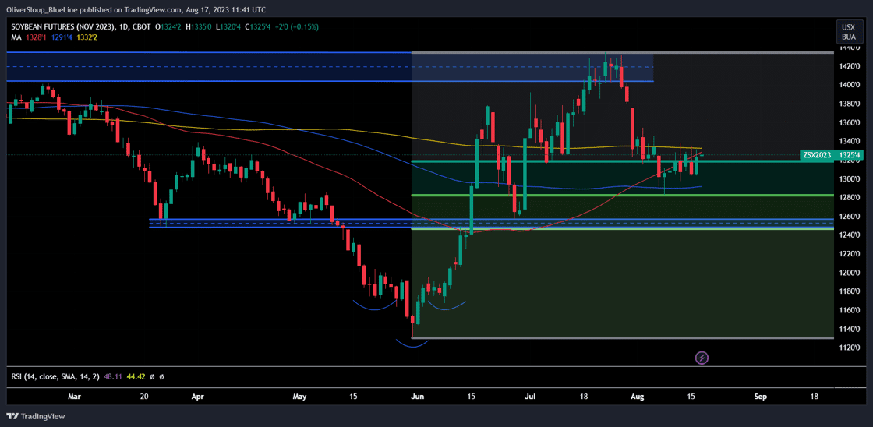The width and height of the screenshot is (873, 427).
Task: Click the Sep label on the time axis
Action: click(x=760, y=396)
